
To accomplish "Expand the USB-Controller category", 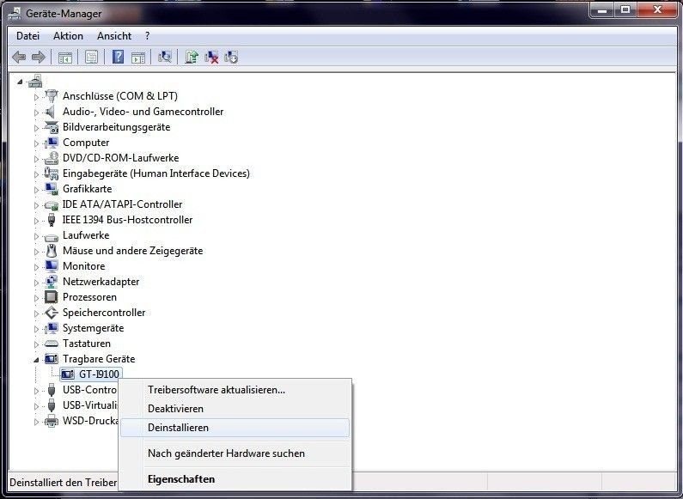I will coord(36,391).
